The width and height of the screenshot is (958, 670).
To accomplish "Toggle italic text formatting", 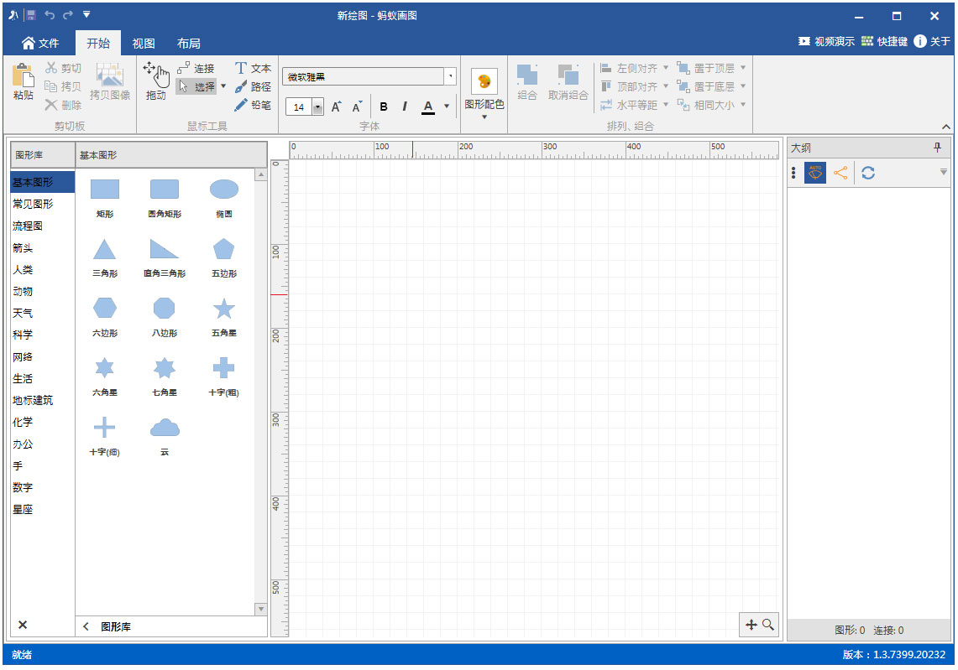I will [405, 106].
